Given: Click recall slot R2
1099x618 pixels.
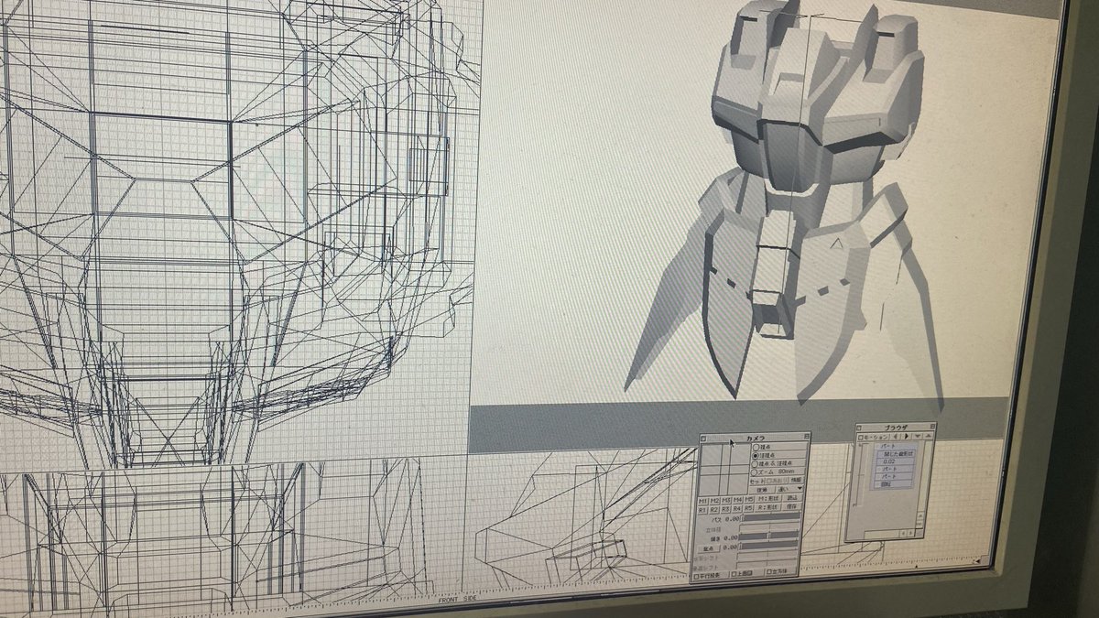Looking at the screenshot, I should 714,510.
